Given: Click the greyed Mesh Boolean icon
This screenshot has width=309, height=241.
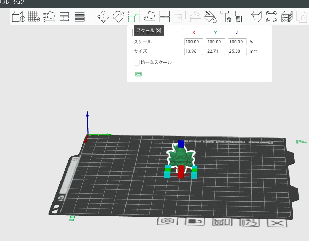Looking at the screenshot, I should coord(180,17).
